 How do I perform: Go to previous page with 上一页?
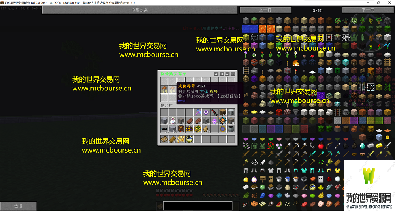point(265,10)
